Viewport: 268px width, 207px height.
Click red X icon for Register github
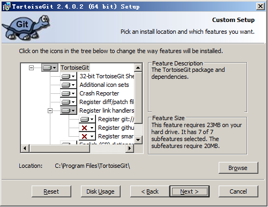[x=87, y=128]
